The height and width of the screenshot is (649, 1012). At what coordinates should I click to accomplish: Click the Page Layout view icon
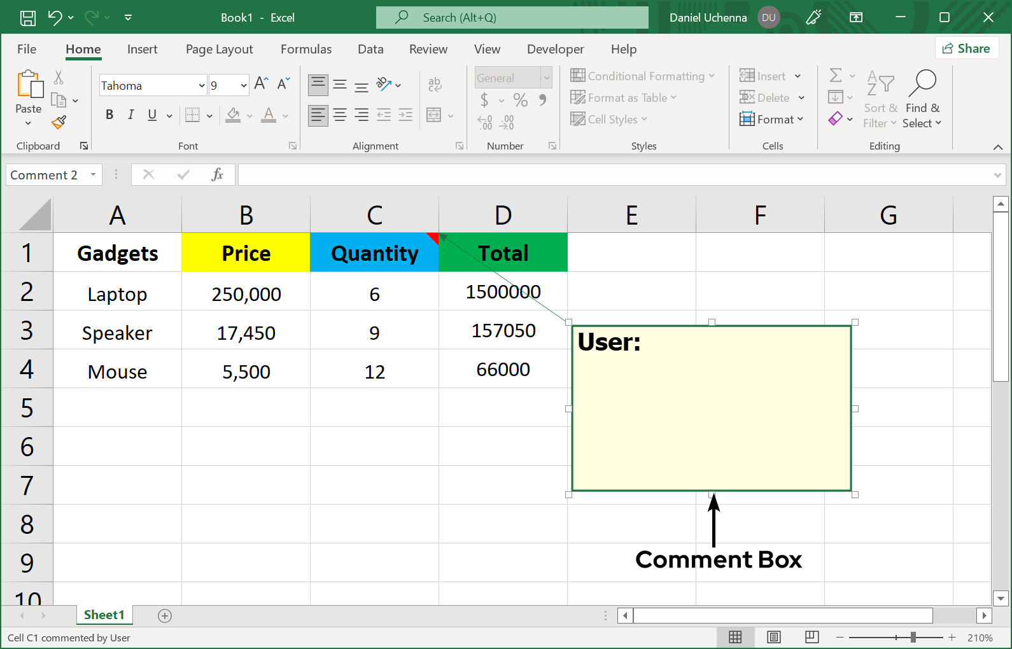(x=774, y=637)
